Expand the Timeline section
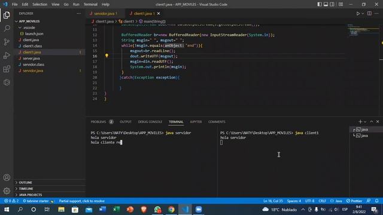383x215 pixels. [50, 189]
